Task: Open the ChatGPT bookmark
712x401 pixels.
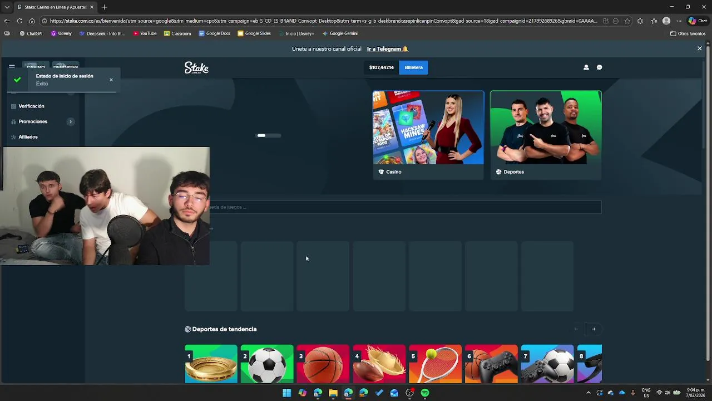Action: point(31,33)
